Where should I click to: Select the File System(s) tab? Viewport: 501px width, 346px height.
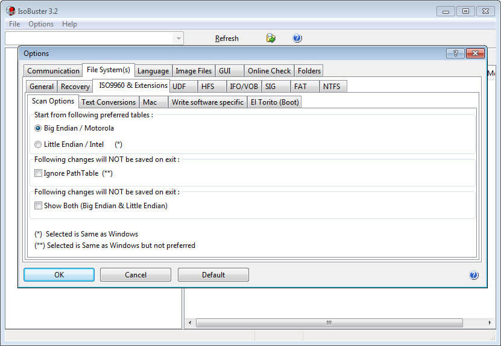[x=109, y=70]
